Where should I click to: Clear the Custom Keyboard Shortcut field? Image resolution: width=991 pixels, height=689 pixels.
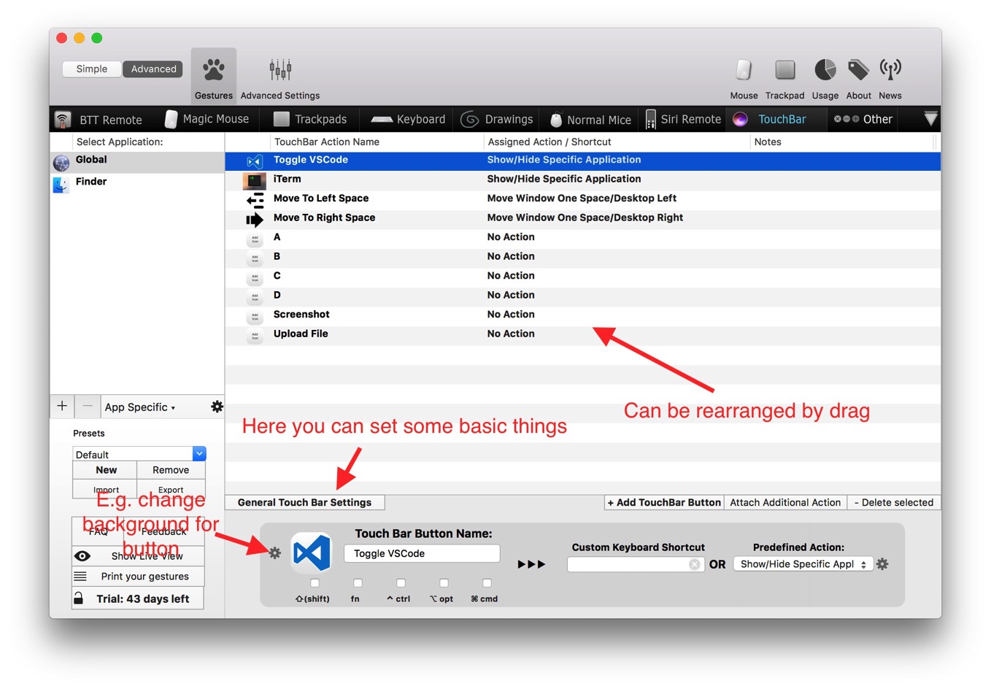(694, 564)
